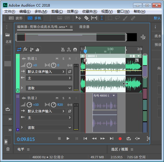The height and width of the screenshot is (162, 164).
Task: Open 读取 automation dropdown on 轨道 1
Action: click(49, 88)
